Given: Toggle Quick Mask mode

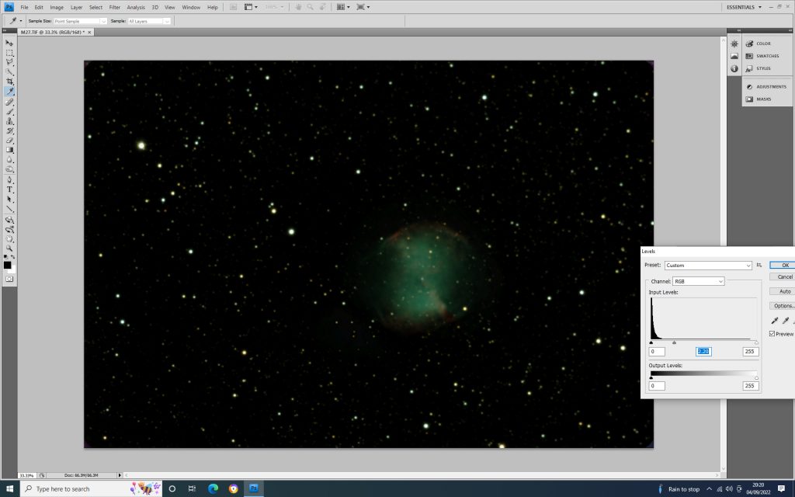Looking at the screenshot, I should point(9,279).
